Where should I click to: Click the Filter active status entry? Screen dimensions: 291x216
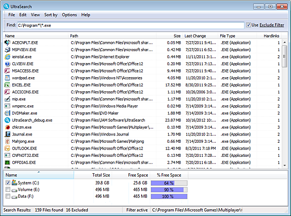point(137,210)
